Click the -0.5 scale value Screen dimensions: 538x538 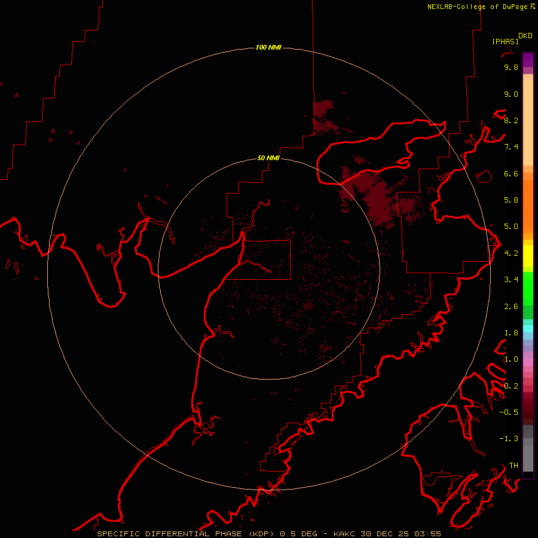509,412
